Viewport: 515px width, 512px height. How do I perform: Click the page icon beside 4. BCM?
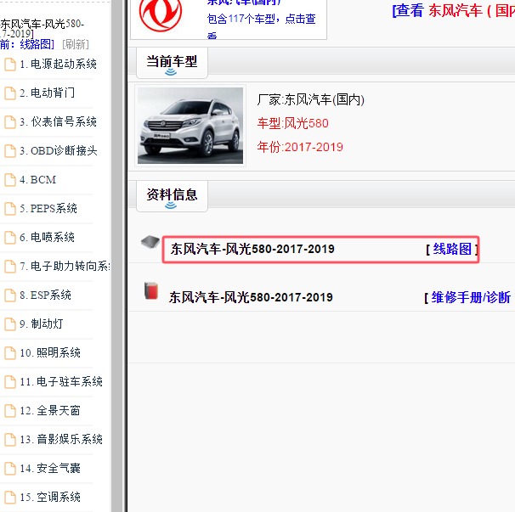coord(10,179)
